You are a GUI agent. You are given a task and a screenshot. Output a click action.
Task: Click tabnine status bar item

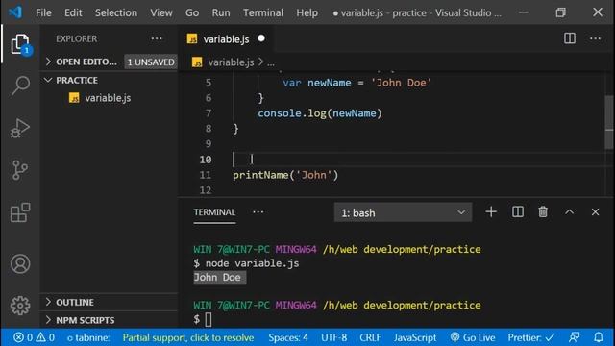tap(88, 337)
